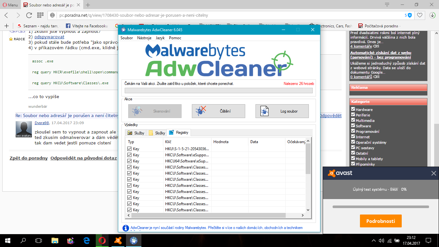Toggle the Periferie category checkbox
The height and width of the screenshot is (247, 439).
tap(353, 115)
